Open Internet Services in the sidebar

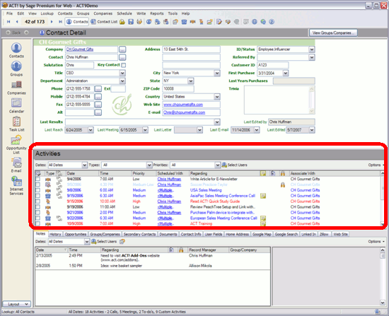(16, 185)
